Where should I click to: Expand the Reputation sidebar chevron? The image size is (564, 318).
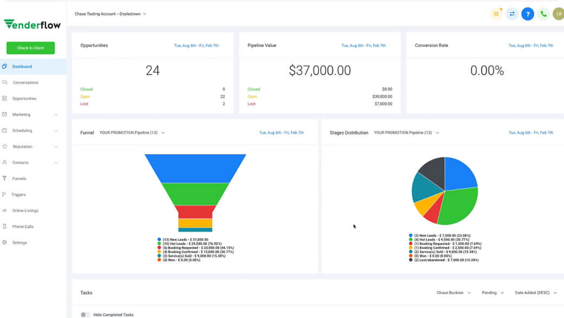(x=56, y=147)
